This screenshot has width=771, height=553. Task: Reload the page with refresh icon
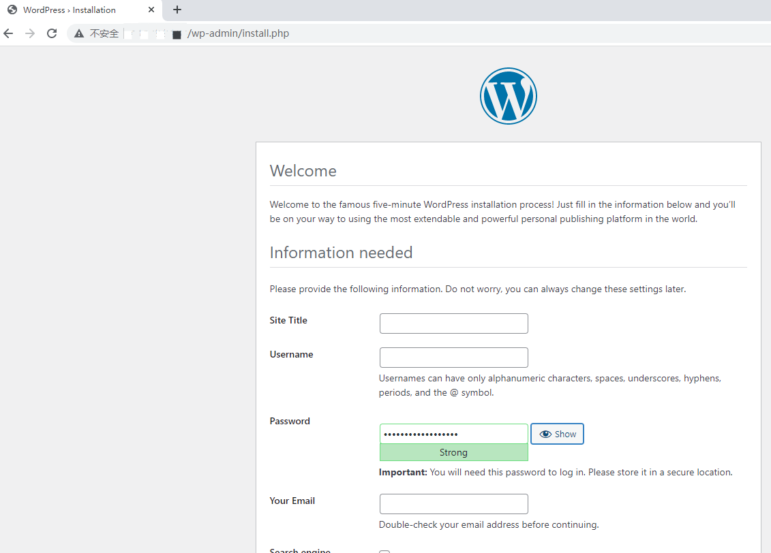tap(52, 33)
